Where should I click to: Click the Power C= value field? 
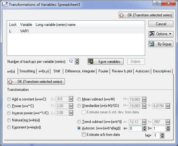pos(62,106)
